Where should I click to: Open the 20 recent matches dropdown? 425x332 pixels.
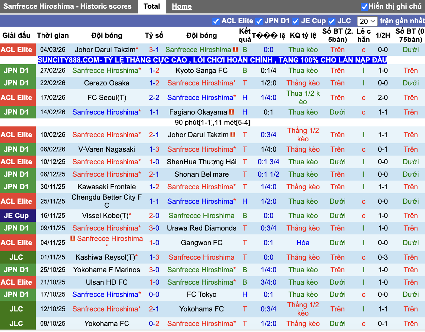[x=367, y=21]
